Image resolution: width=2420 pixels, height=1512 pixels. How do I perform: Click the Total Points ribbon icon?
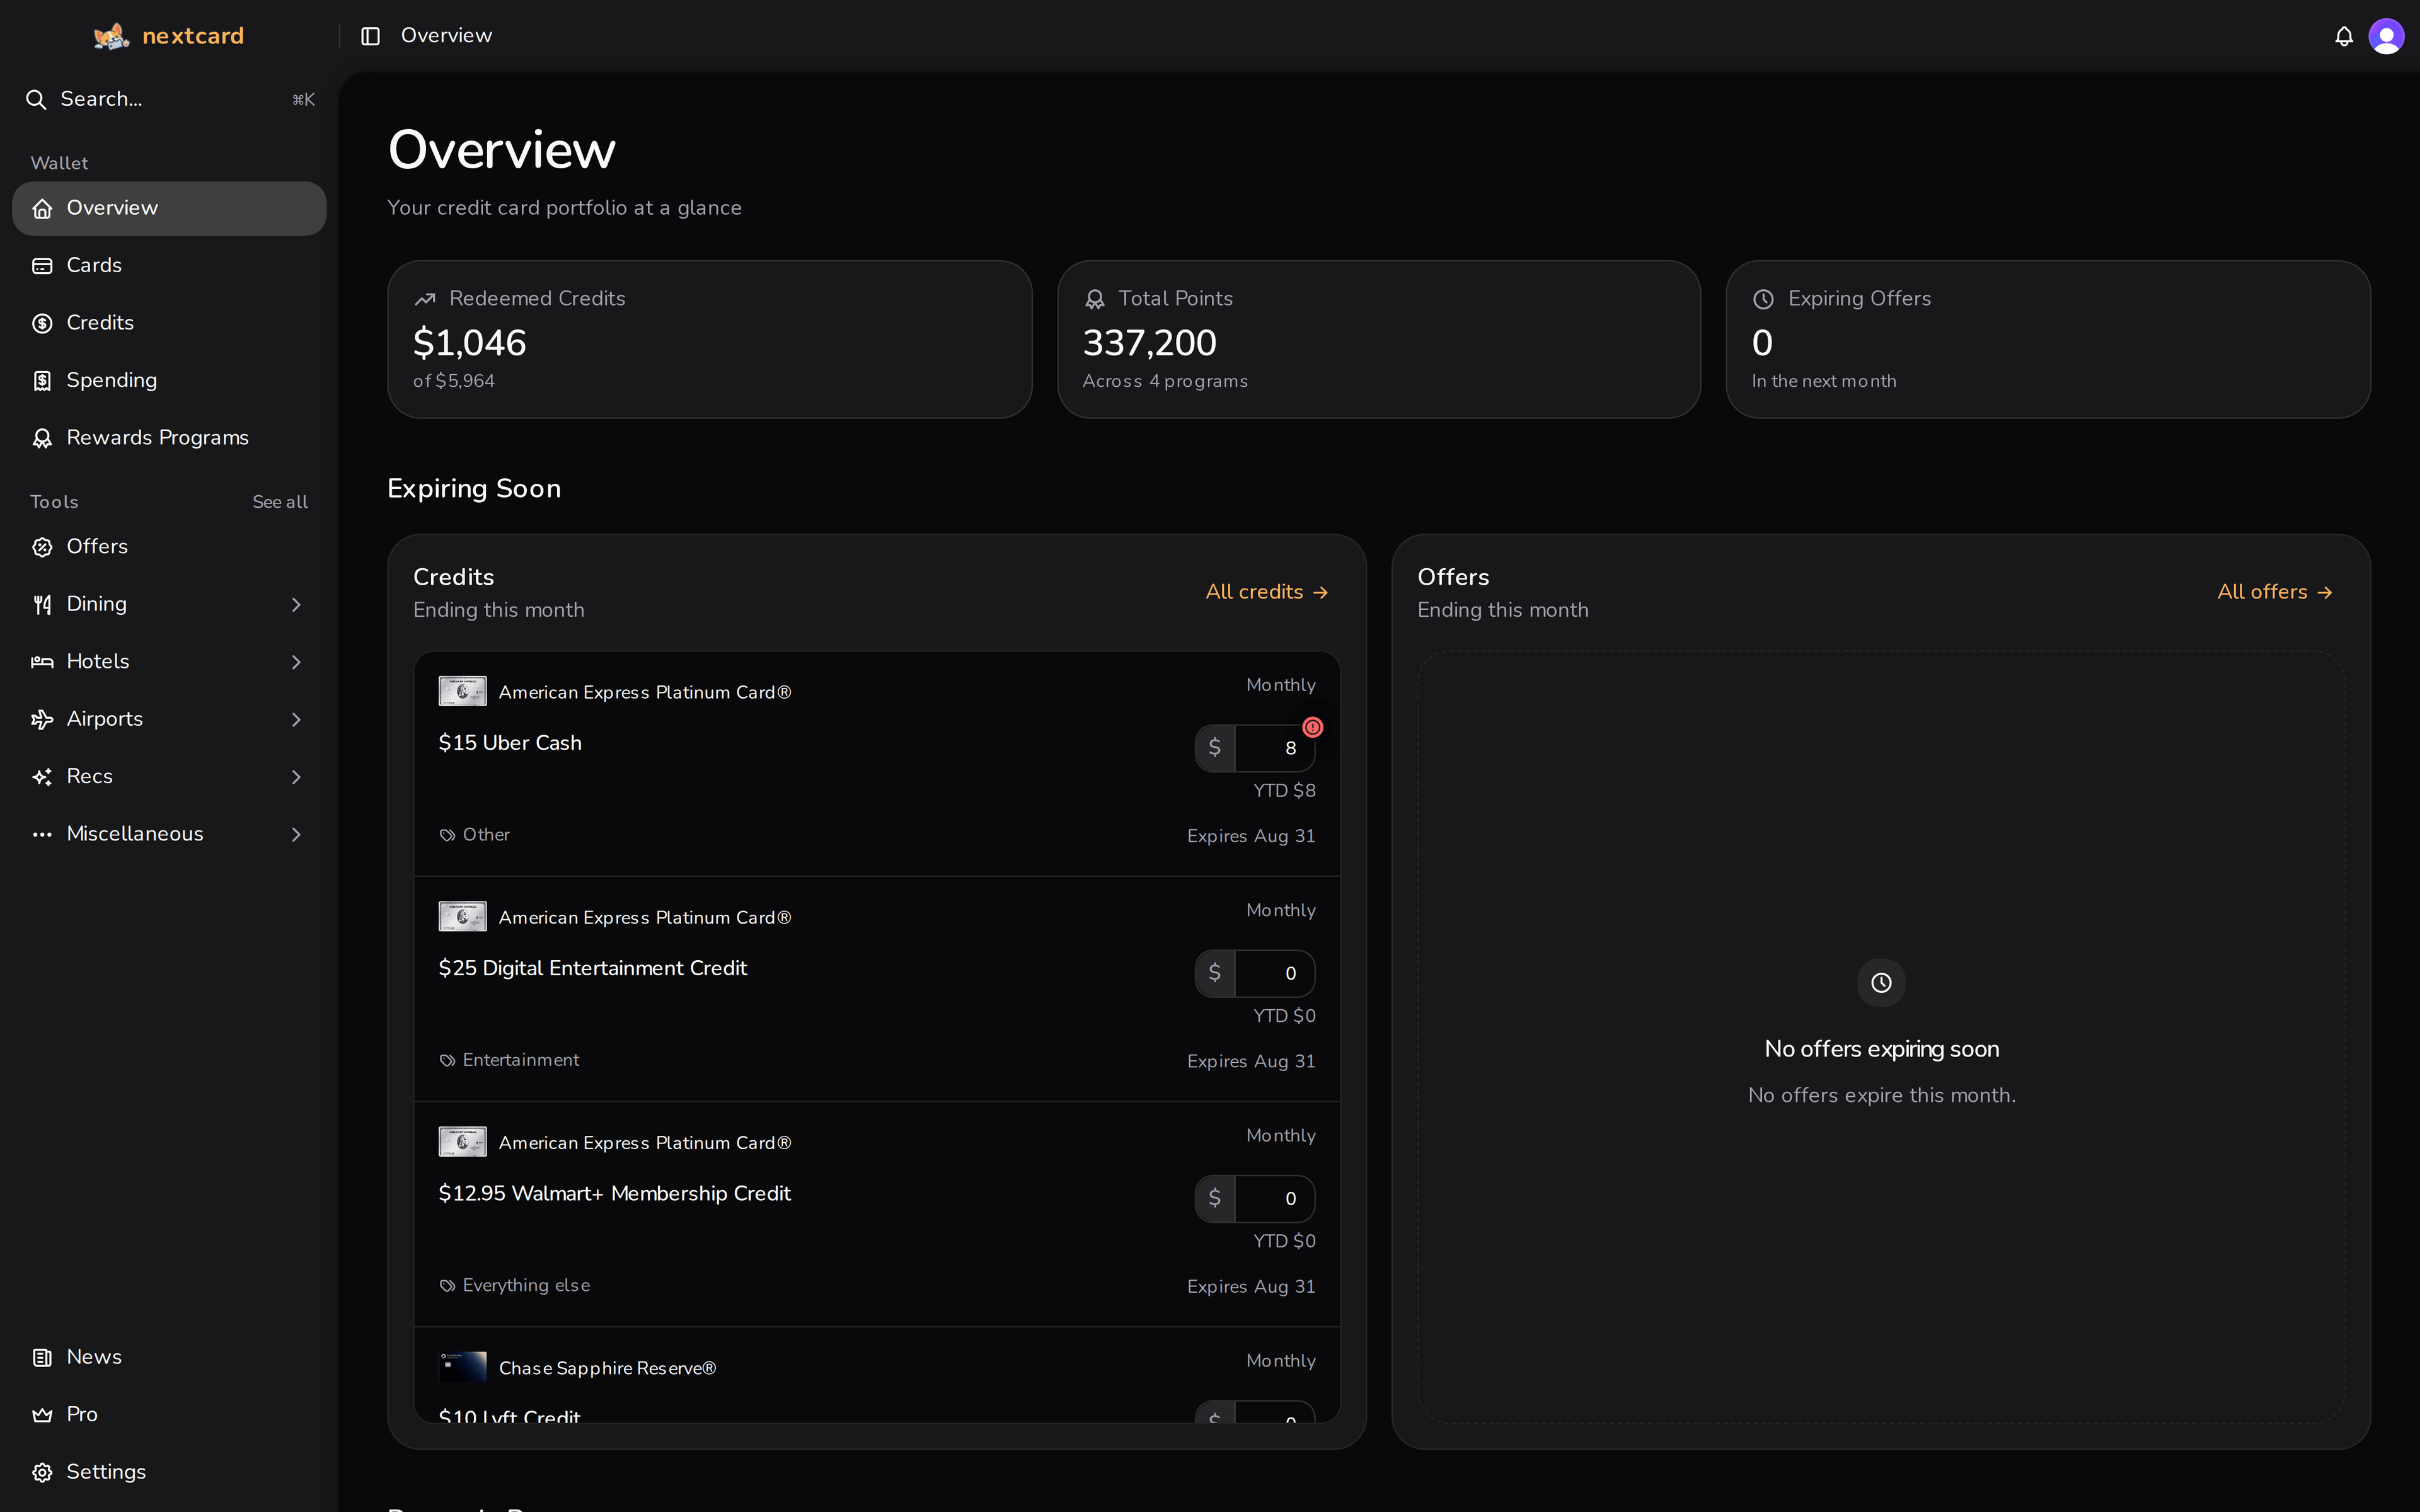click(x=1095, y=299)
